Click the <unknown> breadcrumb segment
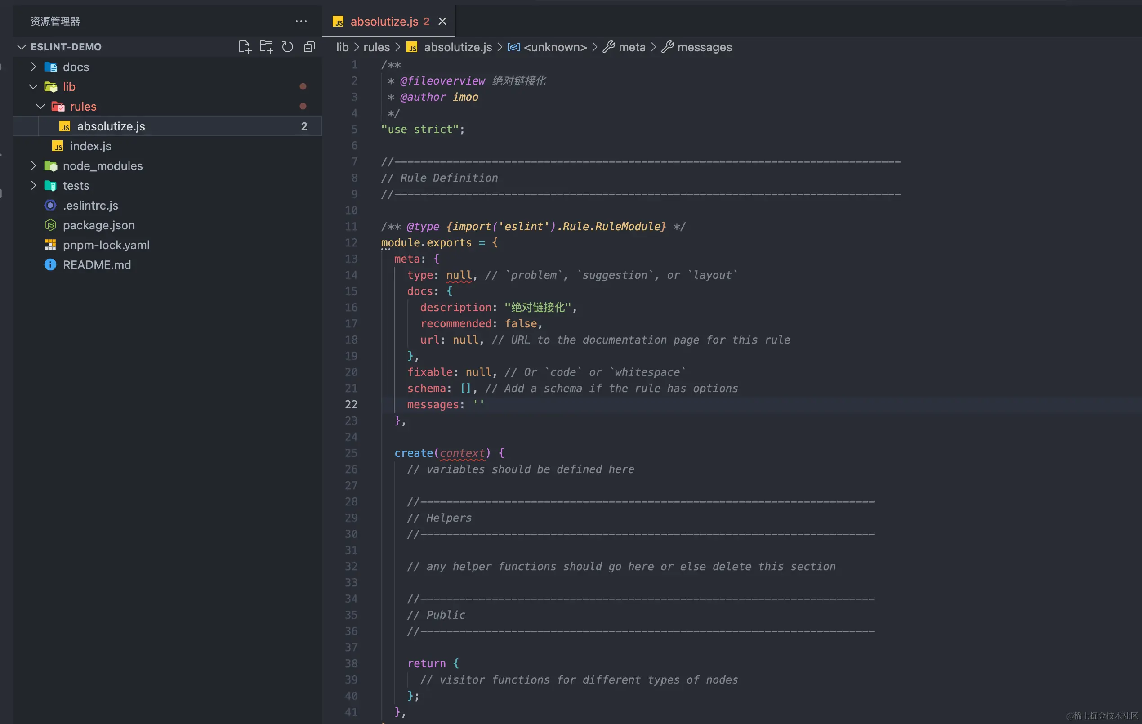The image size is (1142, 724). [x=555, y=47]
